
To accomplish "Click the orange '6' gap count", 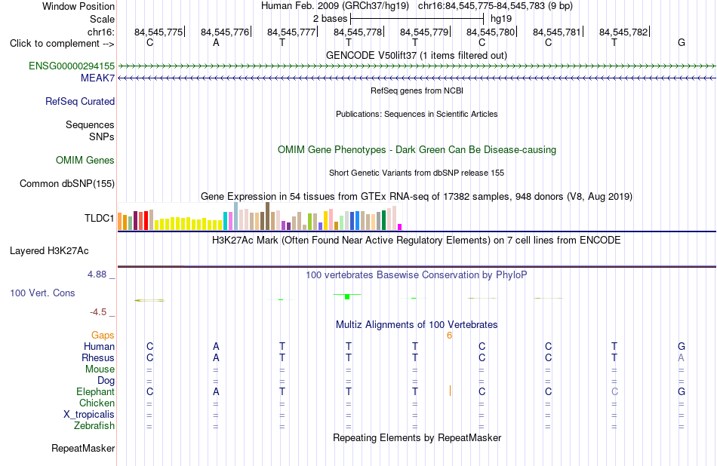I will tap(450, 336).
